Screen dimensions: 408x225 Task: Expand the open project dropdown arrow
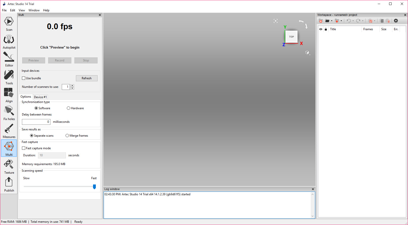pos(332,21)
